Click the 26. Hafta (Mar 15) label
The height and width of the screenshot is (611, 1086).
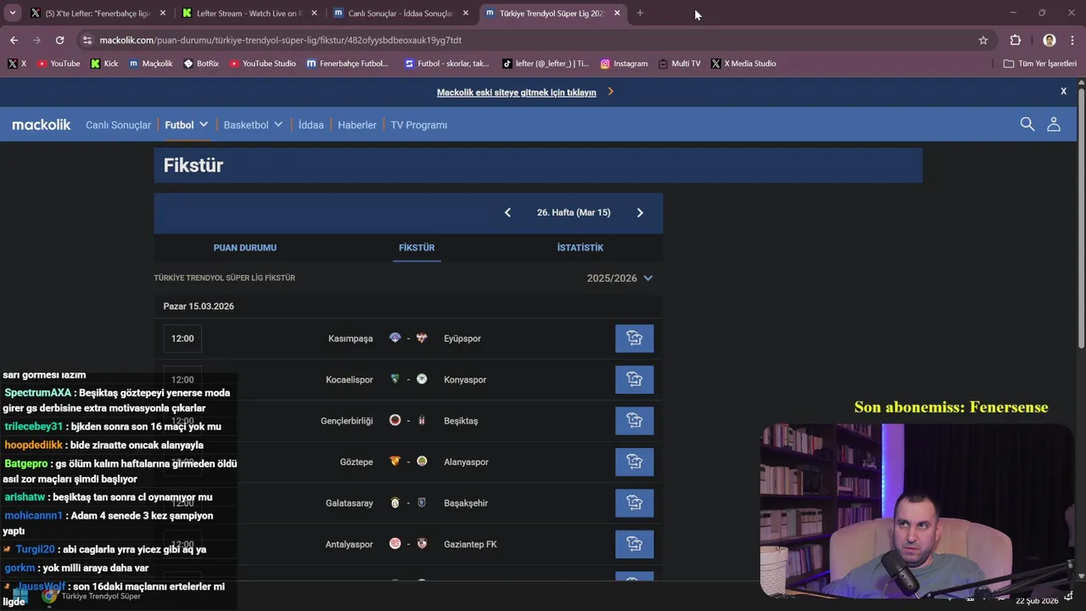[x=574, y=212]
